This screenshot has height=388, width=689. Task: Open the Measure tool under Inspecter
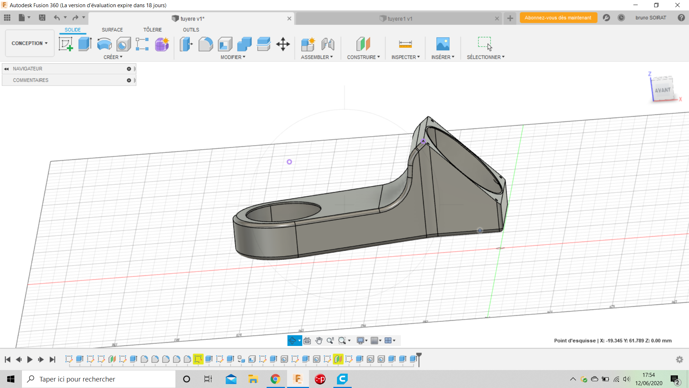[x=405, y=44]
